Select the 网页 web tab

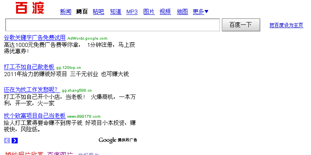pos(82,12)
